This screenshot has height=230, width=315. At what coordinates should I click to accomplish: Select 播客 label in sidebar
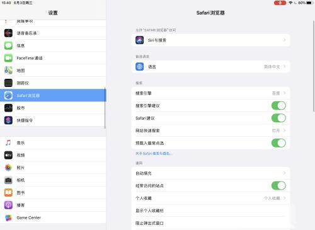(x=21, y=205)
